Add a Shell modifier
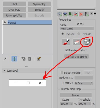The width and height of the screenshot is (100, 108). (15, 4)
